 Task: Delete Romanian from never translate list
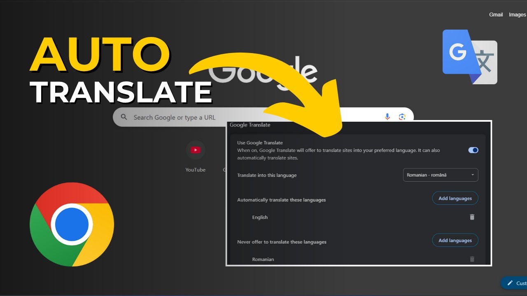[x=472, y=259]
